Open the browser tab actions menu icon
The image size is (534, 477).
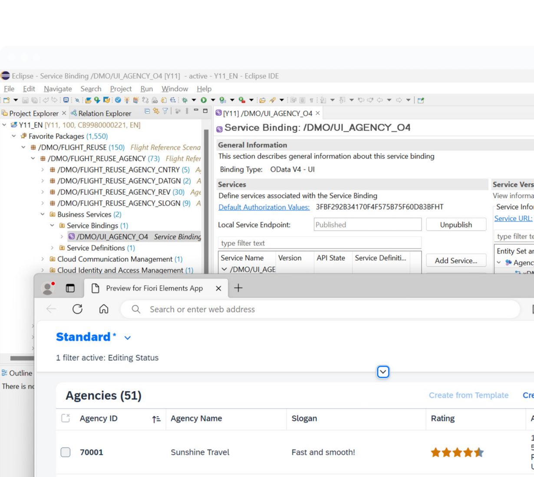coord(70,288)
